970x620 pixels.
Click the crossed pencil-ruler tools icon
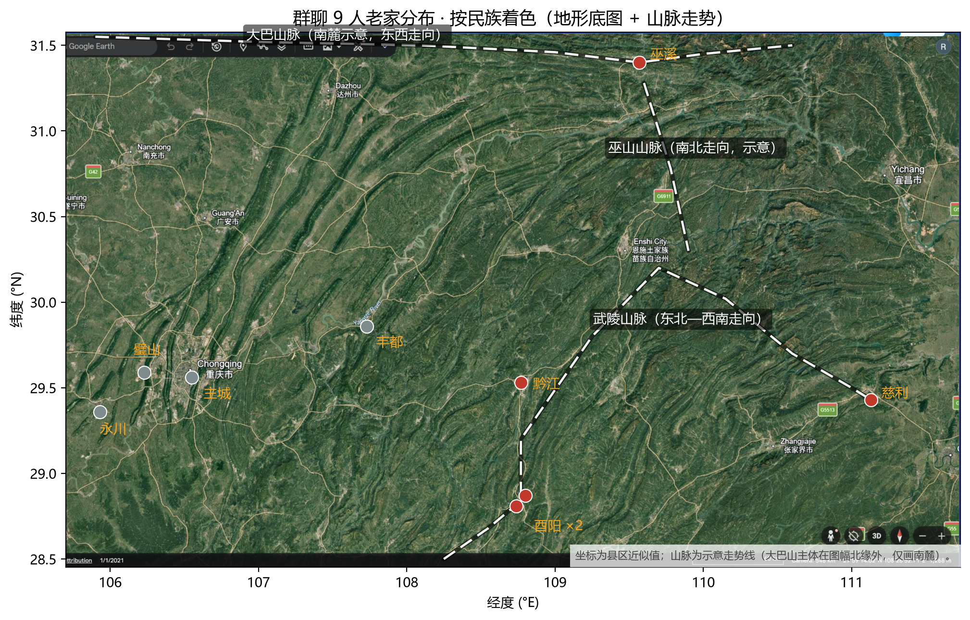point(358,47)
